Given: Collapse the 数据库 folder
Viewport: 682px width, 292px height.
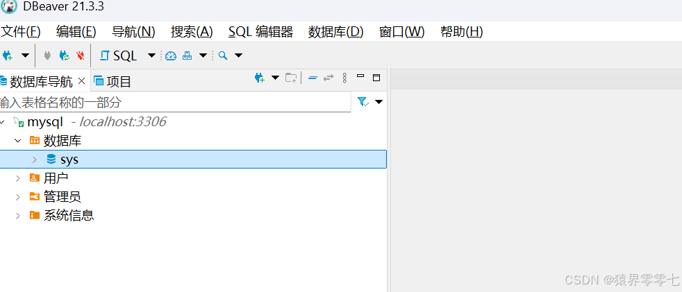Looking at the screenshot, I should [18, 140].
